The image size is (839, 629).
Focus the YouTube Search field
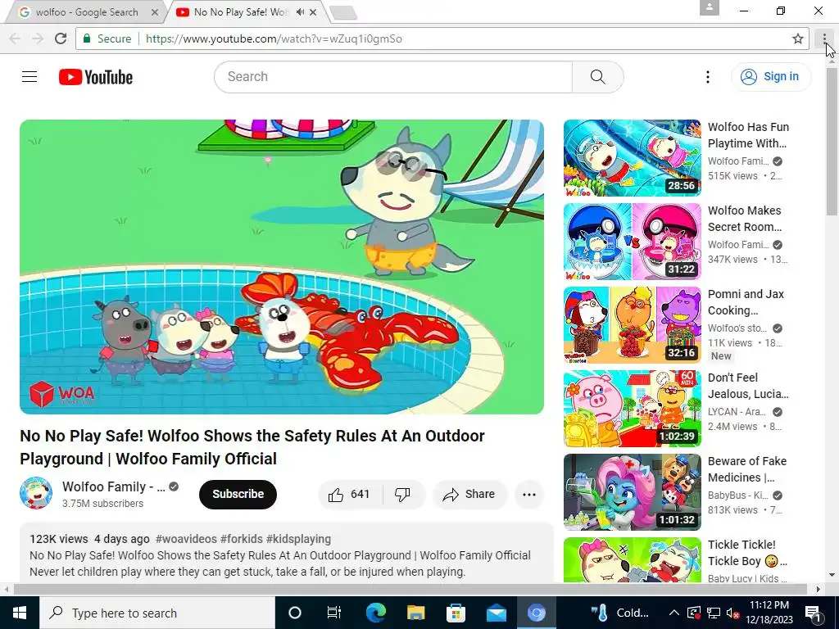pyautogui.click(x=393, y=77)
